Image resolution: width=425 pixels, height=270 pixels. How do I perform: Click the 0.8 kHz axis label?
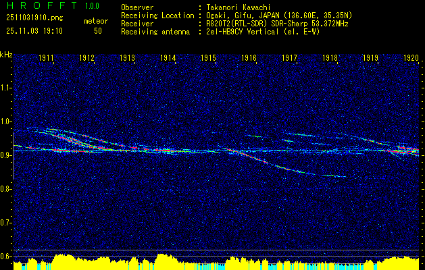point(6,189)
